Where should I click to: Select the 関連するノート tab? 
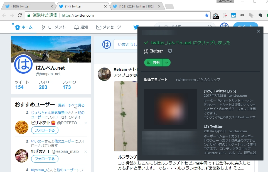[x=156, y=80]
